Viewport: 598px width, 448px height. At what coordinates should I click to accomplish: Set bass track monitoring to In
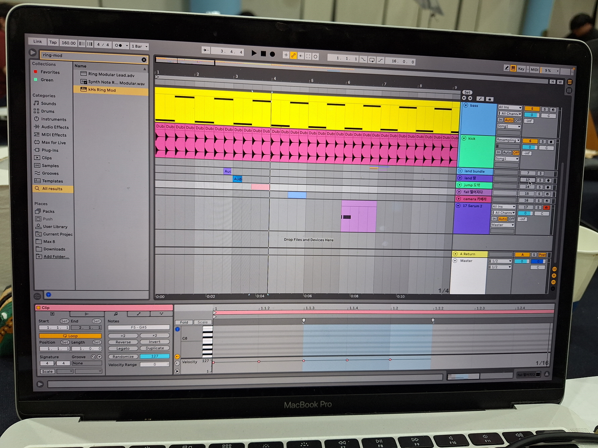500,120
